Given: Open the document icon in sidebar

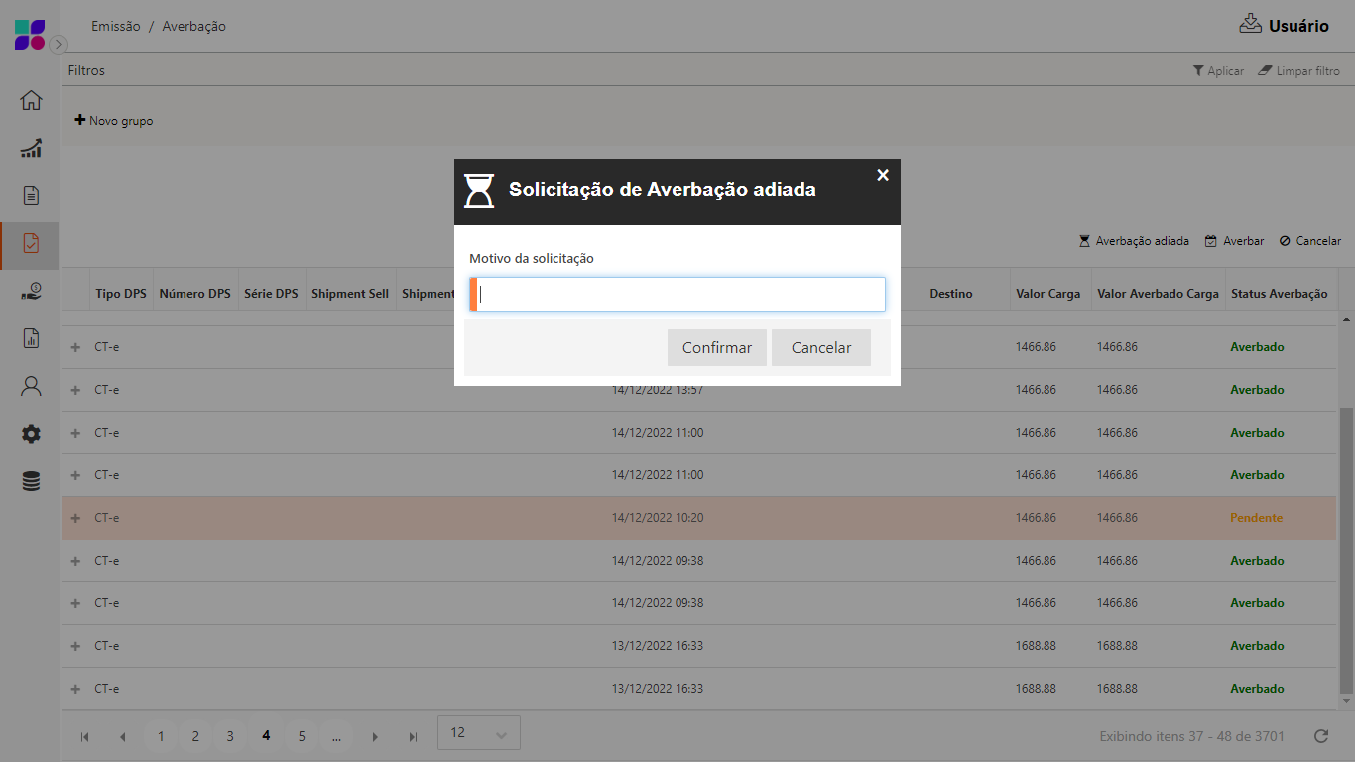Looking at the screenshot, I should (31, 195).
